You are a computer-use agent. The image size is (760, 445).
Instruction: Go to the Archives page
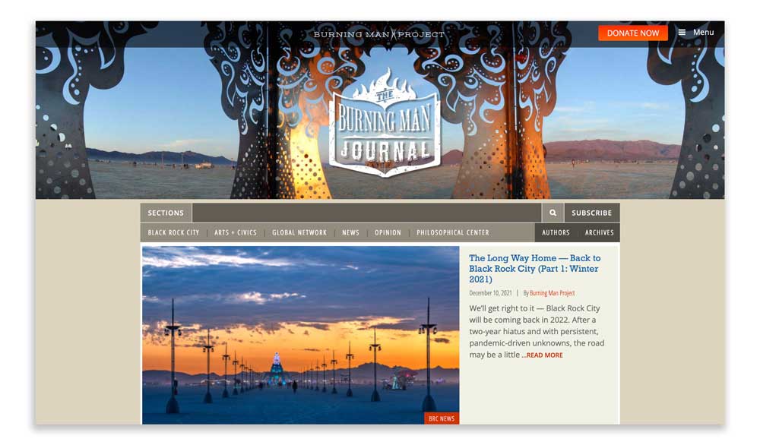599,232
